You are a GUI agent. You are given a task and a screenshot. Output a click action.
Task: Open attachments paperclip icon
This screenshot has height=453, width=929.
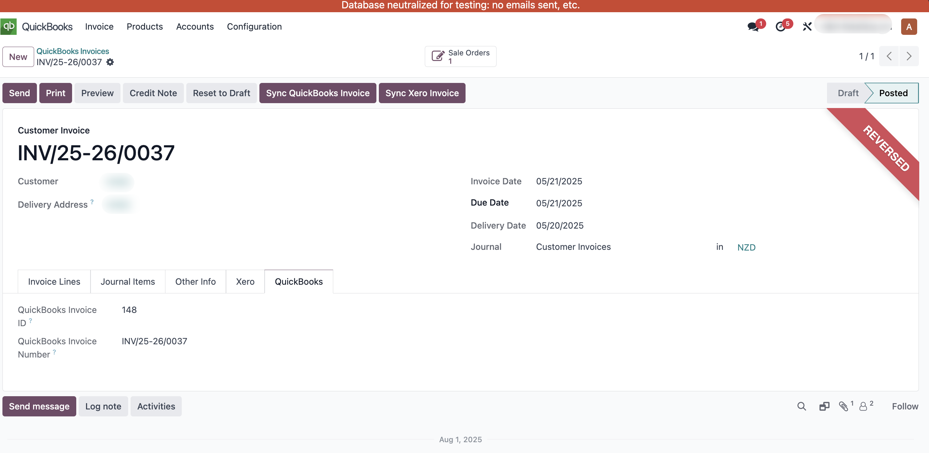coord(844,406)
